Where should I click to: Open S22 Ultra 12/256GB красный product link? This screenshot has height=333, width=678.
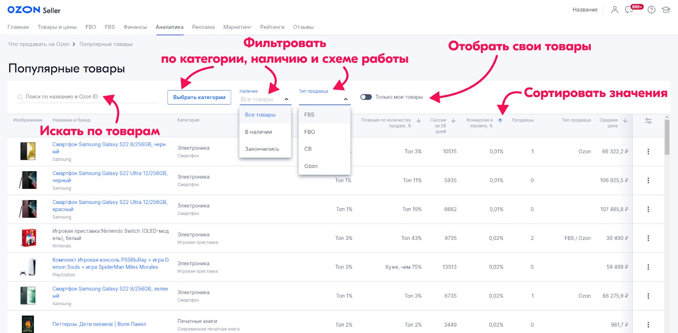tap(110, 206)
